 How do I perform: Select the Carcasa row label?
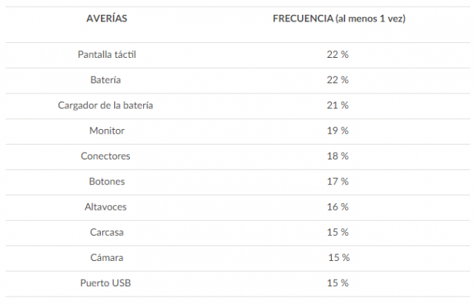106,232
